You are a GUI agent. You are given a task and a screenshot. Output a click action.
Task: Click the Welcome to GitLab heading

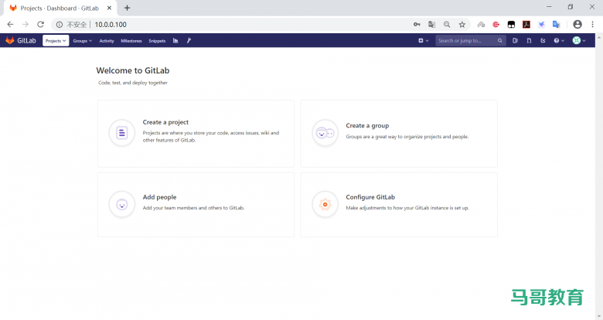click(x=133, y=70)
